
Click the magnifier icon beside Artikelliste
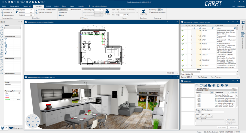[x=212, y=92]
